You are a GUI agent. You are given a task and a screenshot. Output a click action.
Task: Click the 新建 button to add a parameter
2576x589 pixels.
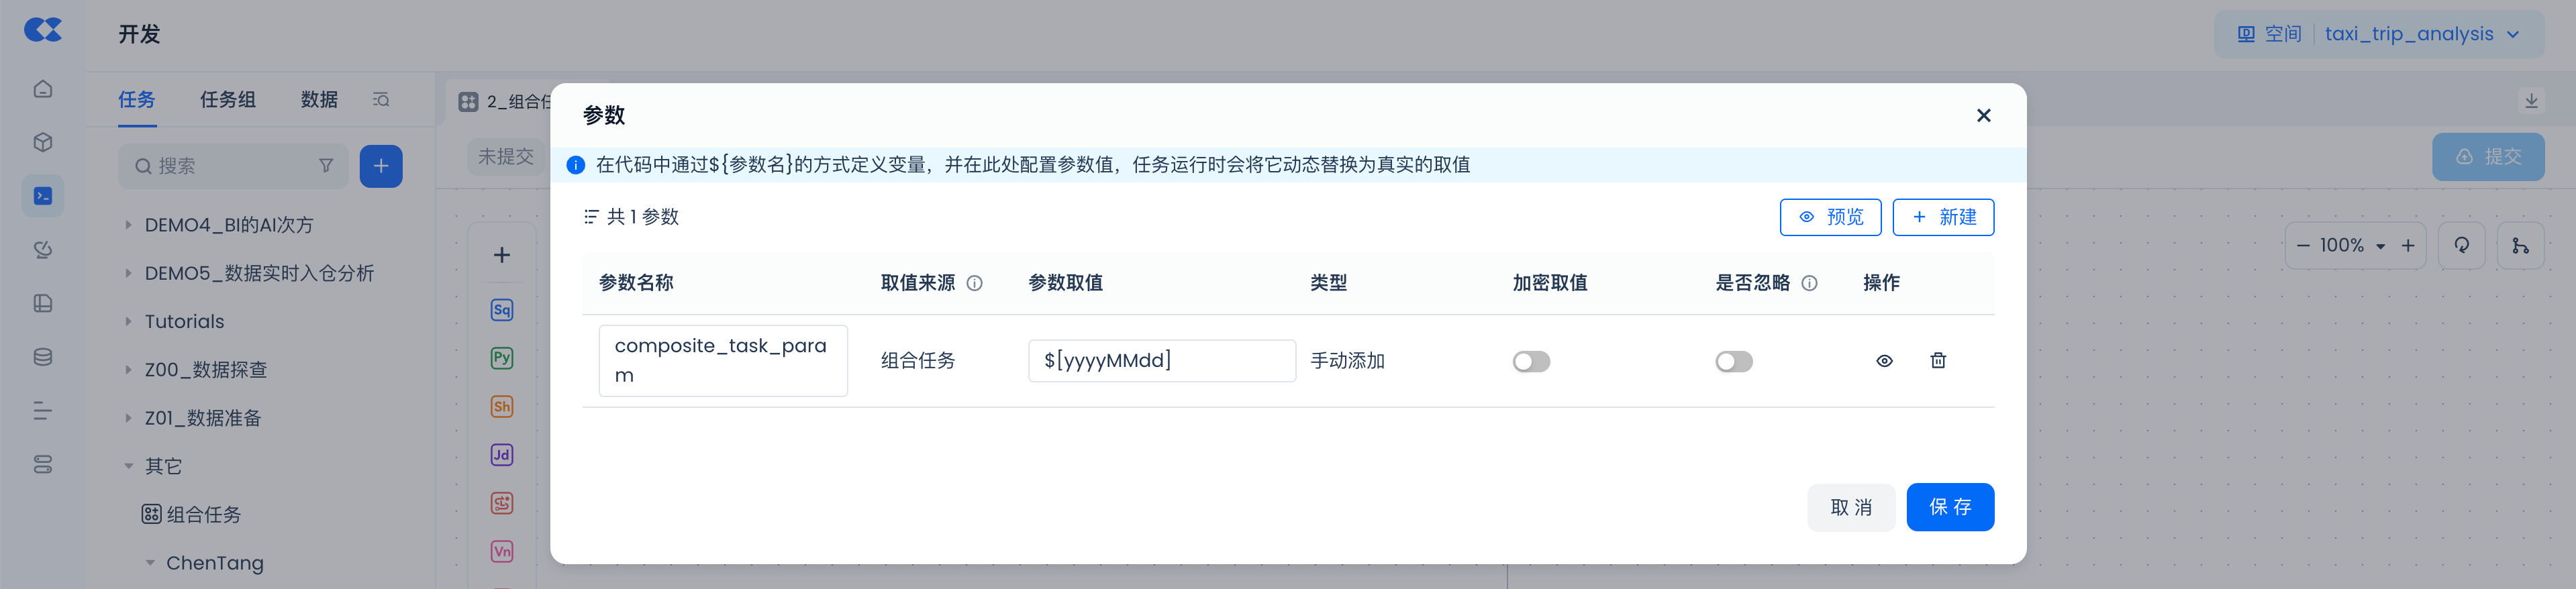pos(1942,217)
